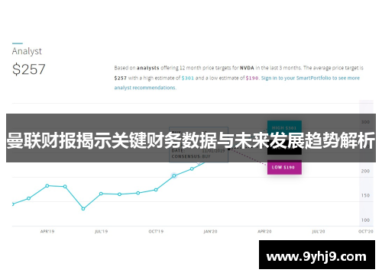This screenshot has width=382, height=276.
Task: Open the SmartPortfolio sign-in link
Action: (x=310, y=78)
